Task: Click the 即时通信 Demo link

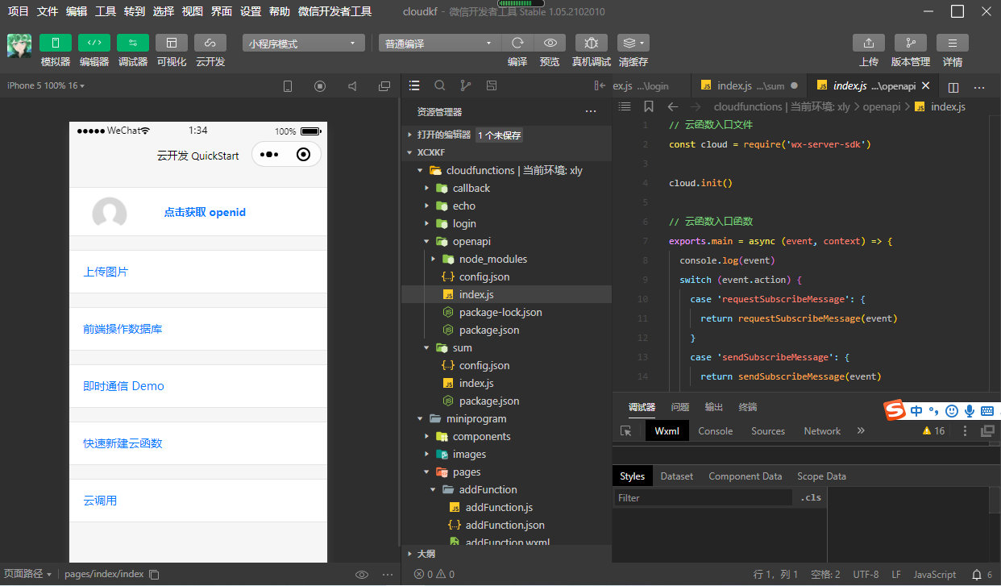Action: click(x=123, y=386)
